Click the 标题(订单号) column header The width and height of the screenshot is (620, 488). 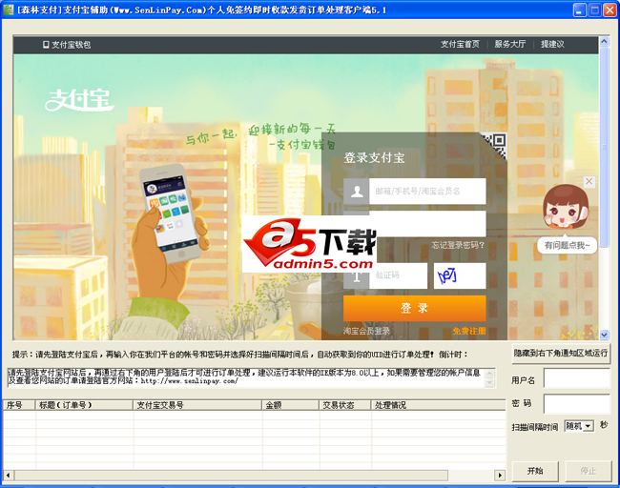click(x=84, y=405)
